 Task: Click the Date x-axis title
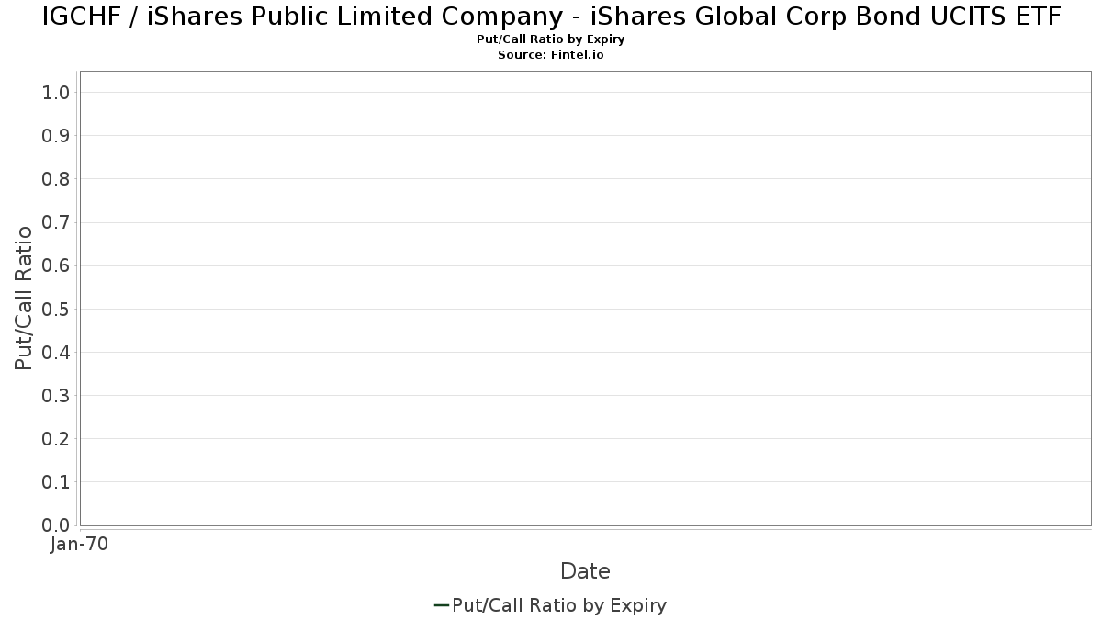pyautogui.click(x=585, y=571)
